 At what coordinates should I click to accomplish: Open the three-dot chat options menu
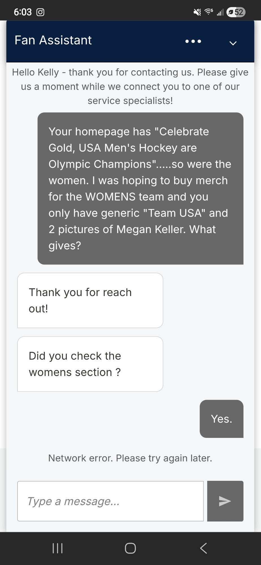tap(193, 41)
